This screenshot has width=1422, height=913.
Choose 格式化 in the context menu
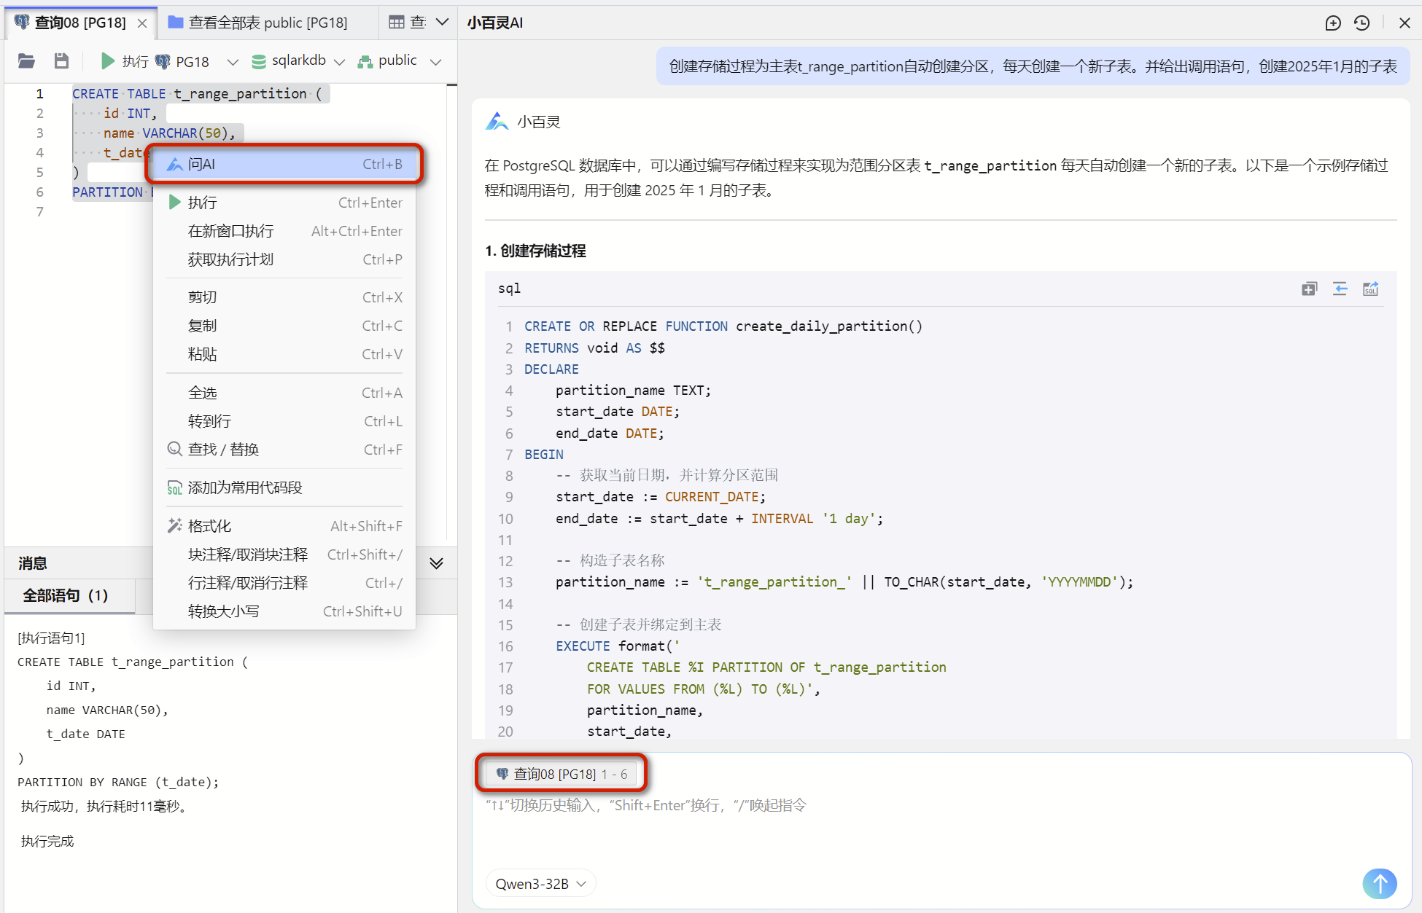pos(211,525)
